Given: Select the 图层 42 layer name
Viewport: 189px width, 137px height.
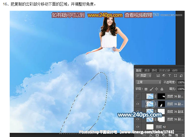Looking at the screenshot, I should [161, 127].
